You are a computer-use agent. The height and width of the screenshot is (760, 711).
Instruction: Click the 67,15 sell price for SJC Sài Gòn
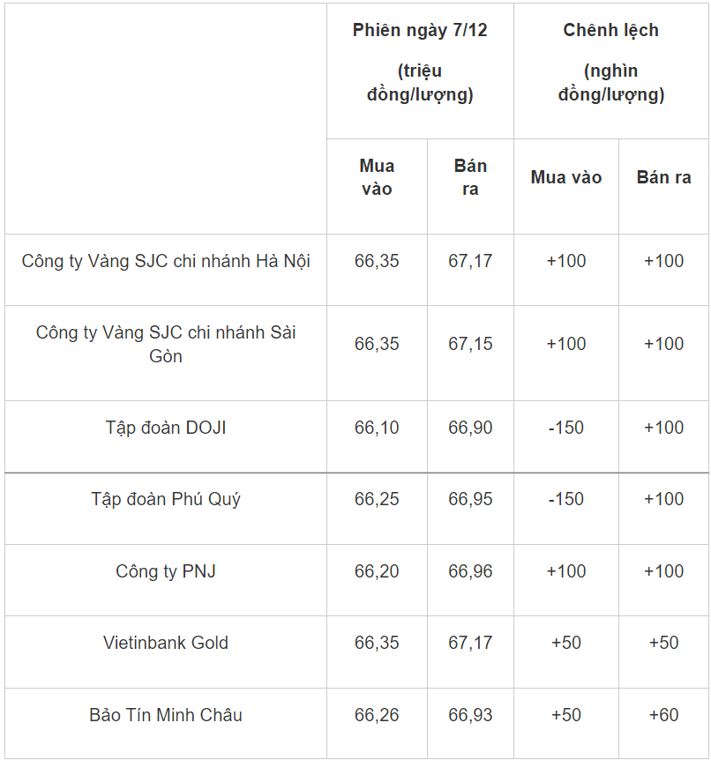point(470,344)
